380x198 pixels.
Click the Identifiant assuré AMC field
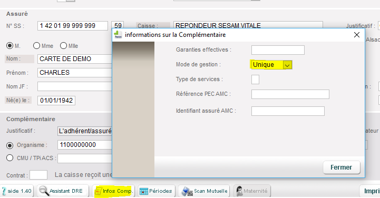click(288, 111)
